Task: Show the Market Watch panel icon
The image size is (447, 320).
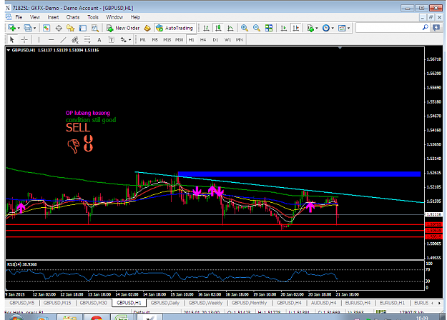Action: click(46, 28)
